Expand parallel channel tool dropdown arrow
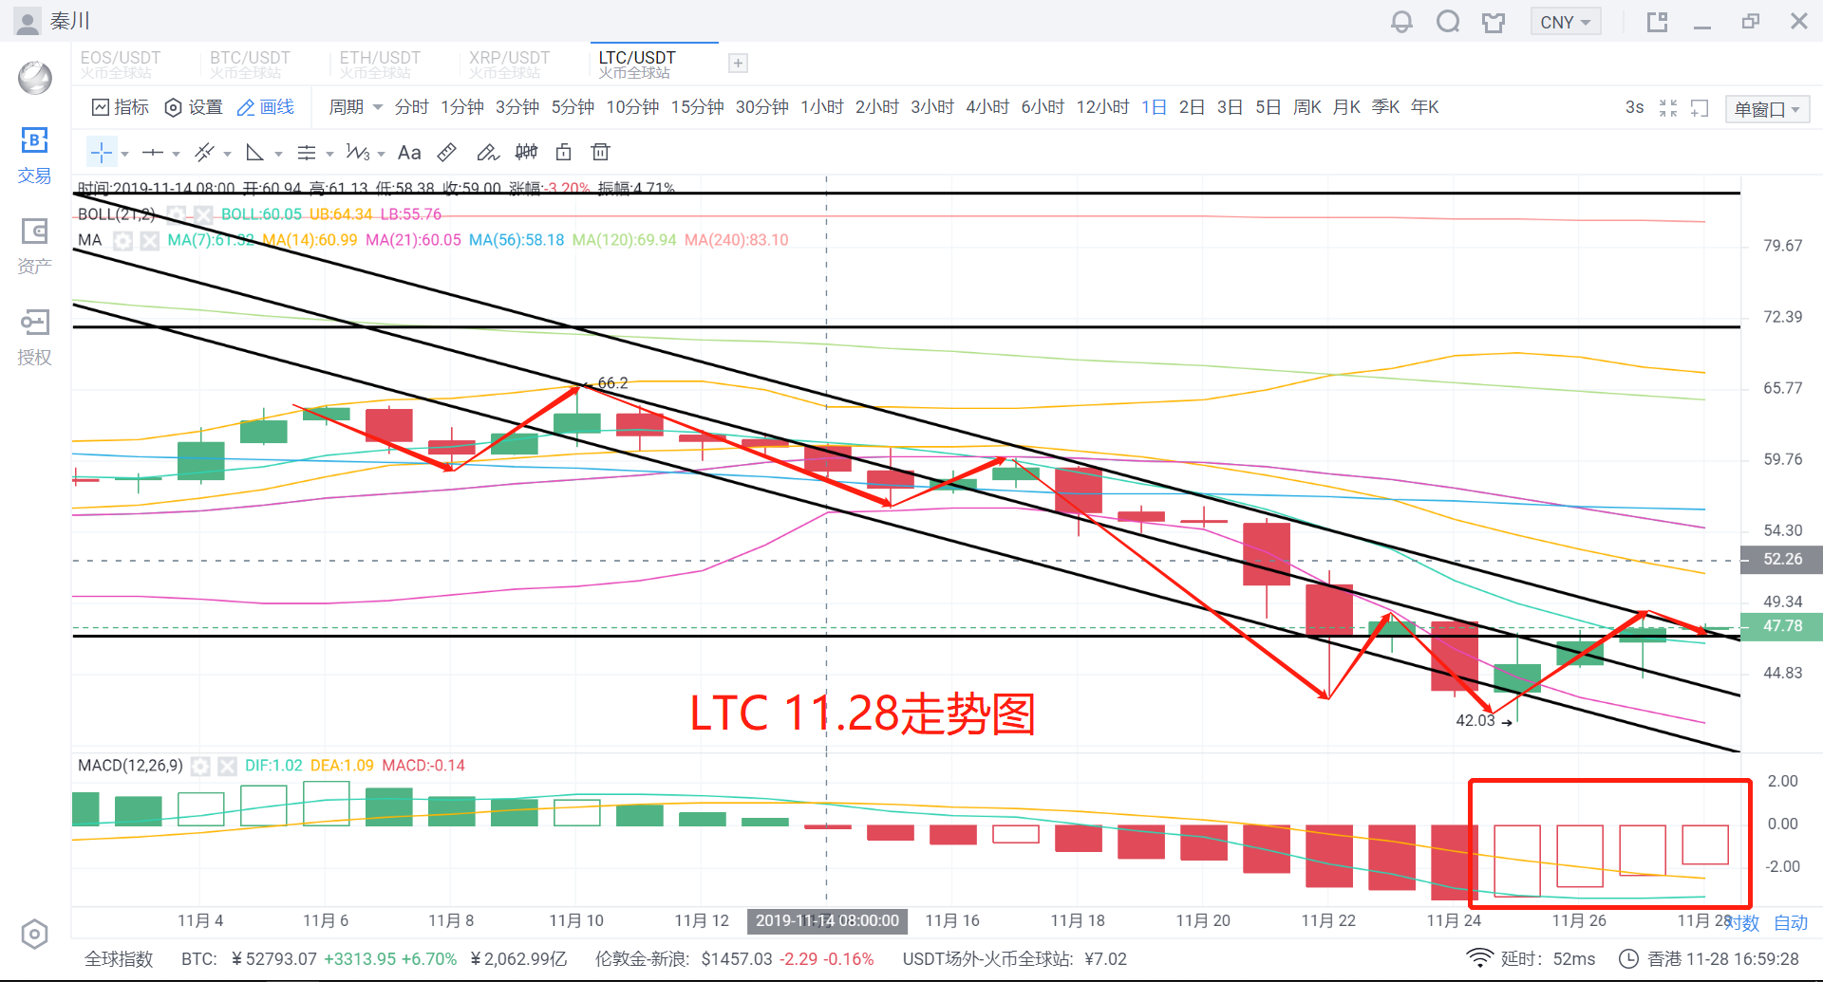The image size is (1823, 982). pyautogui.click(x=227, y=154)
